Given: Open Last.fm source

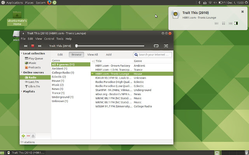Looking at the screenshot, I should 35,82.
